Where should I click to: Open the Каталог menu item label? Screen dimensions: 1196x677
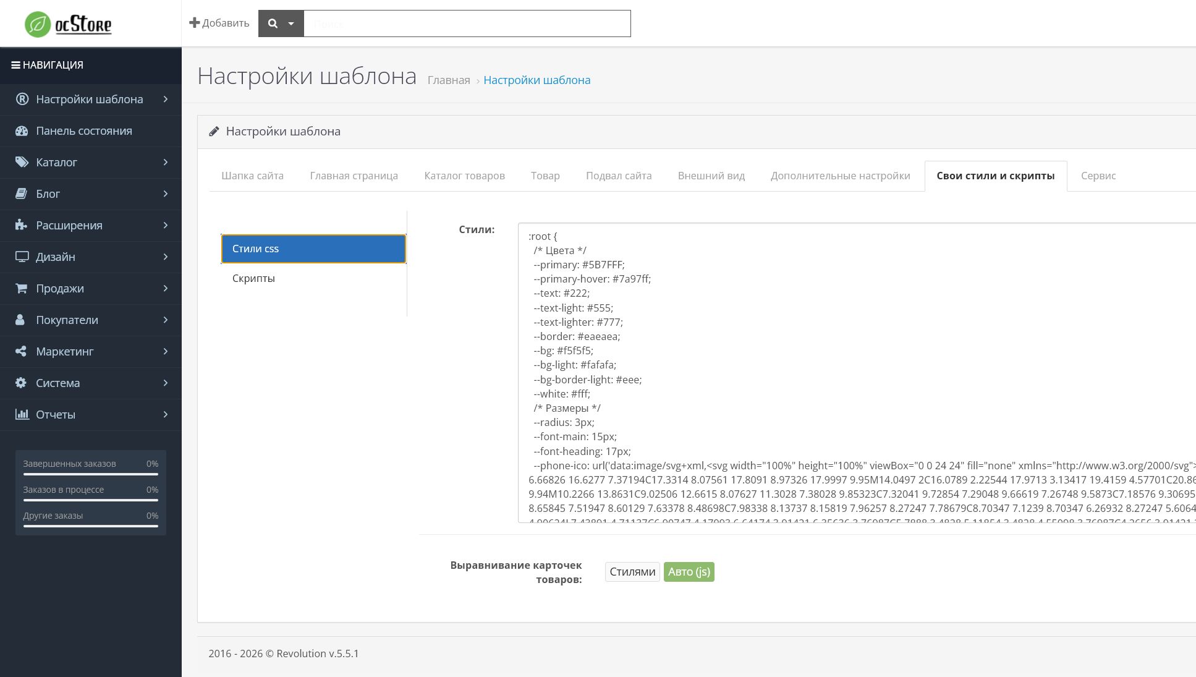click(x=56, y=162)
